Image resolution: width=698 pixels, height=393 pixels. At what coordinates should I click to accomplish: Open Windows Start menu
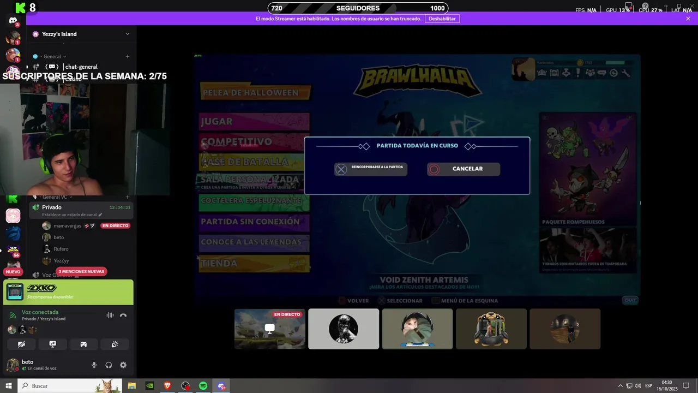tap(8, 386)
